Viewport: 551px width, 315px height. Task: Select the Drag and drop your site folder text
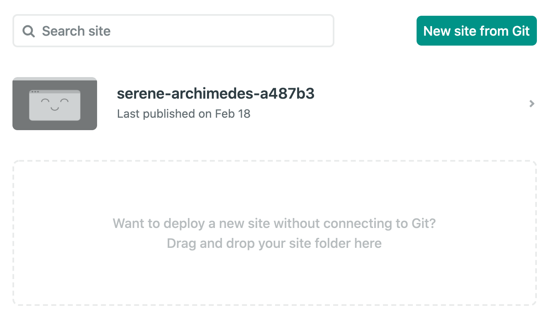pyautogui.click(x=274, y=243)
